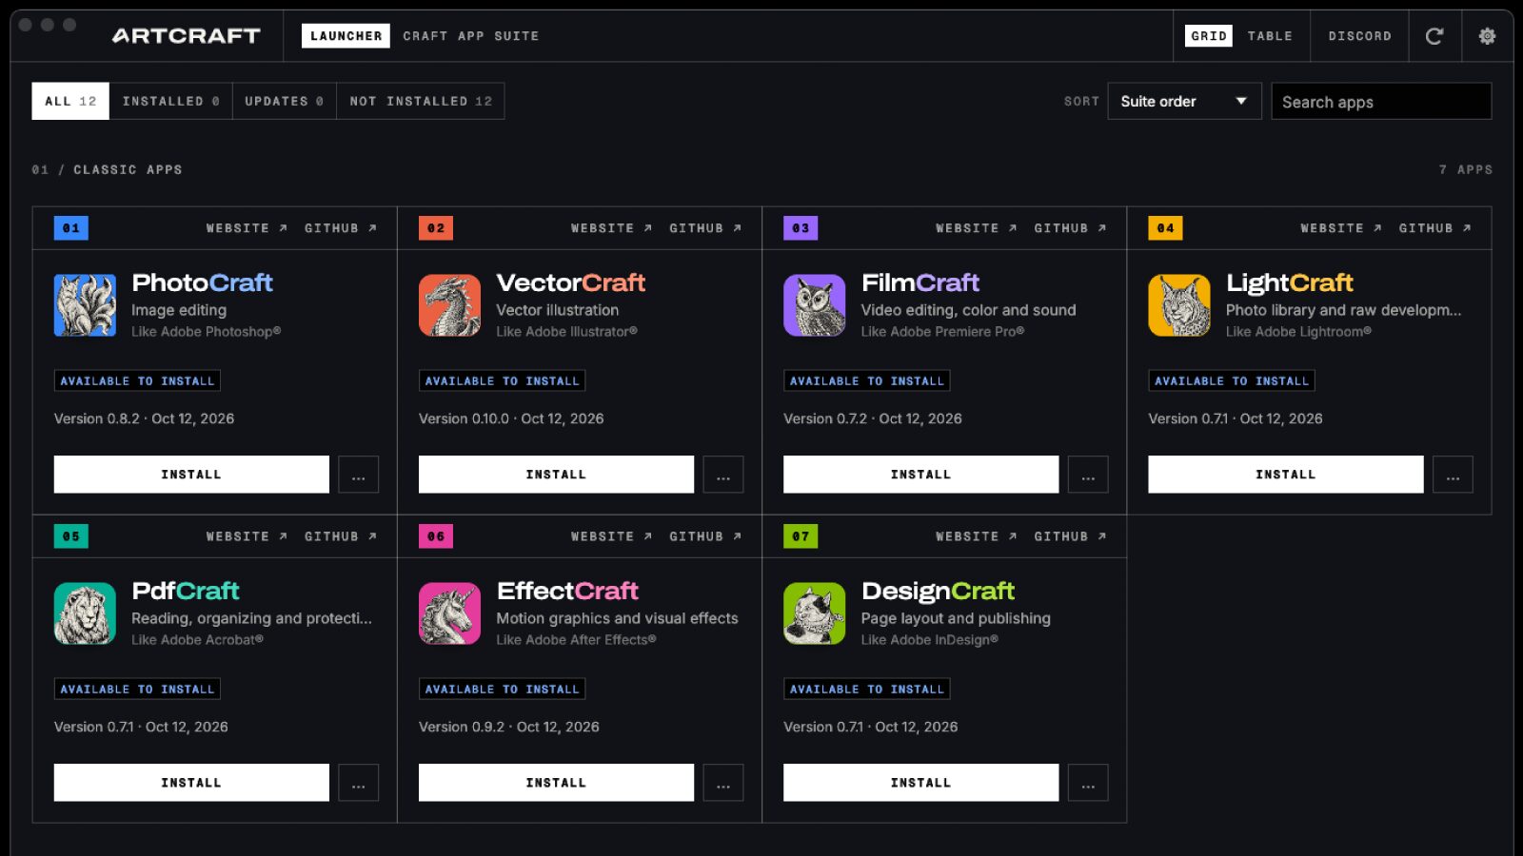This screenshot has height=856, width=1523.
Task: Click the Search apps field
Action: (x=1381, y=102)
